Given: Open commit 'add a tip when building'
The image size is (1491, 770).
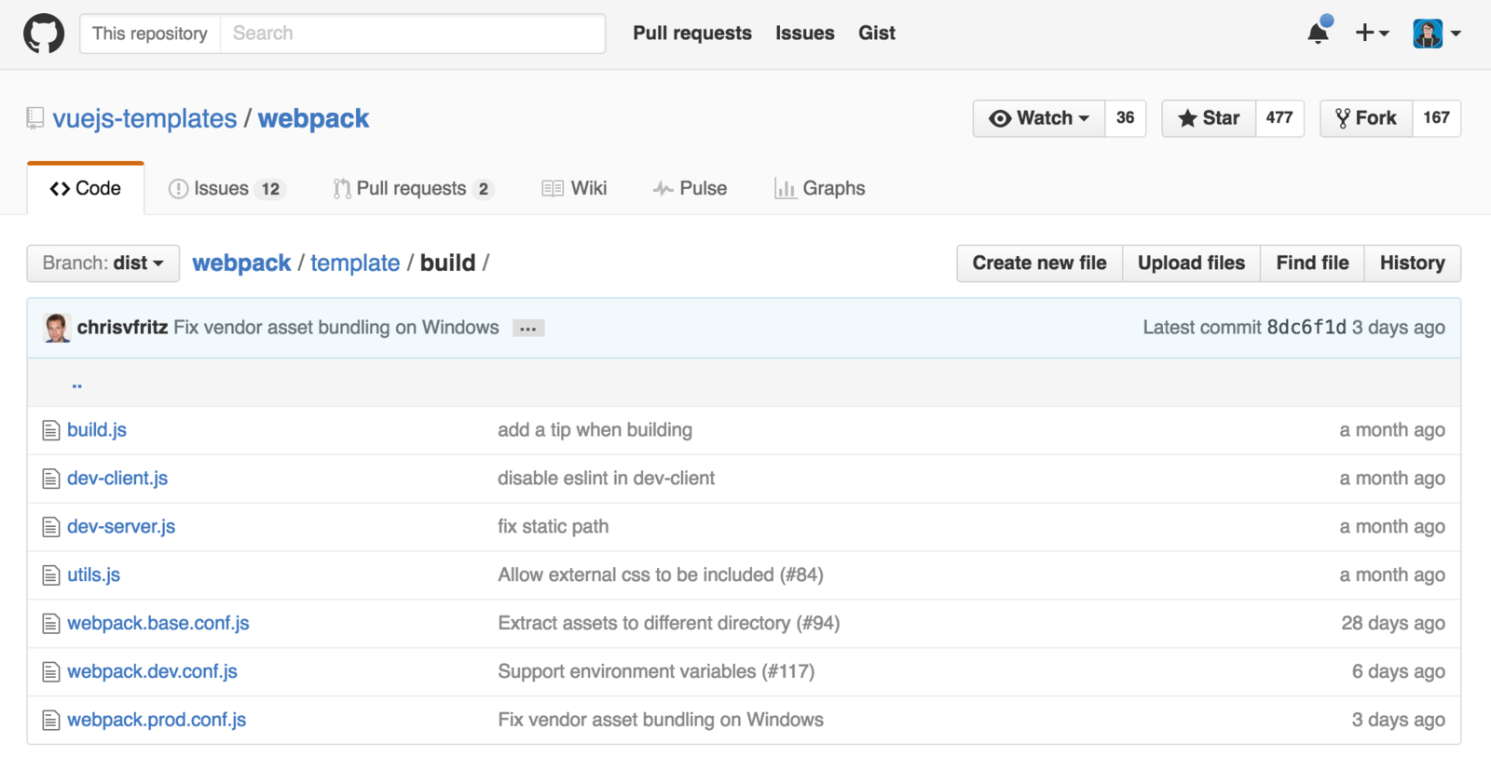Looking at the screenshot, I should [x=595, y=430].
